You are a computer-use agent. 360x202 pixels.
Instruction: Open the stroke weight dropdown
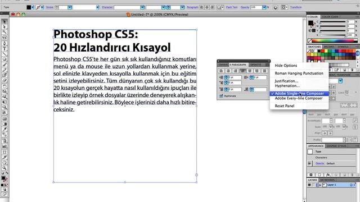(x=70, y=7)
